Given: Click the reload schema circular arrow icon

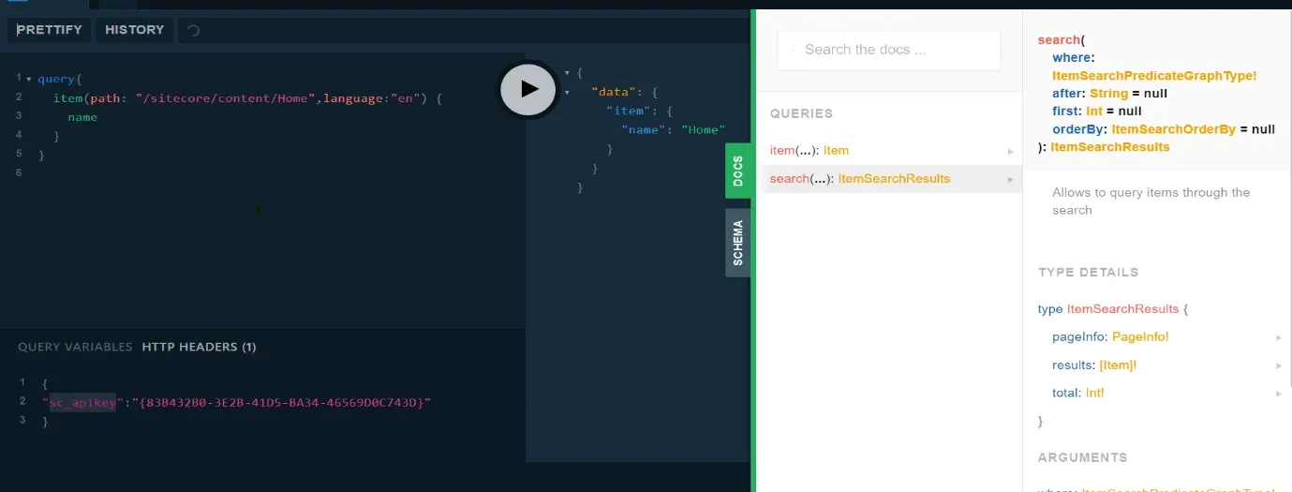Looking at the screenshot, I should pos(194,30).
